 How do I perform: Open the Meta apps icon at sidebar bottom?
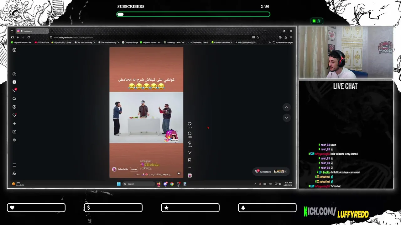(14, 173)
